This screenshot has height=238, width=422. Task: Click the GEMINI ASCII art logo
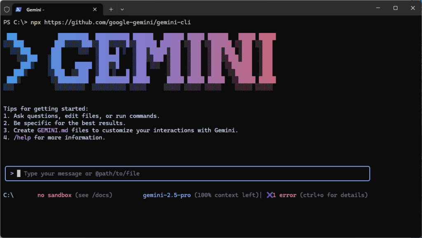pos(140,61)
